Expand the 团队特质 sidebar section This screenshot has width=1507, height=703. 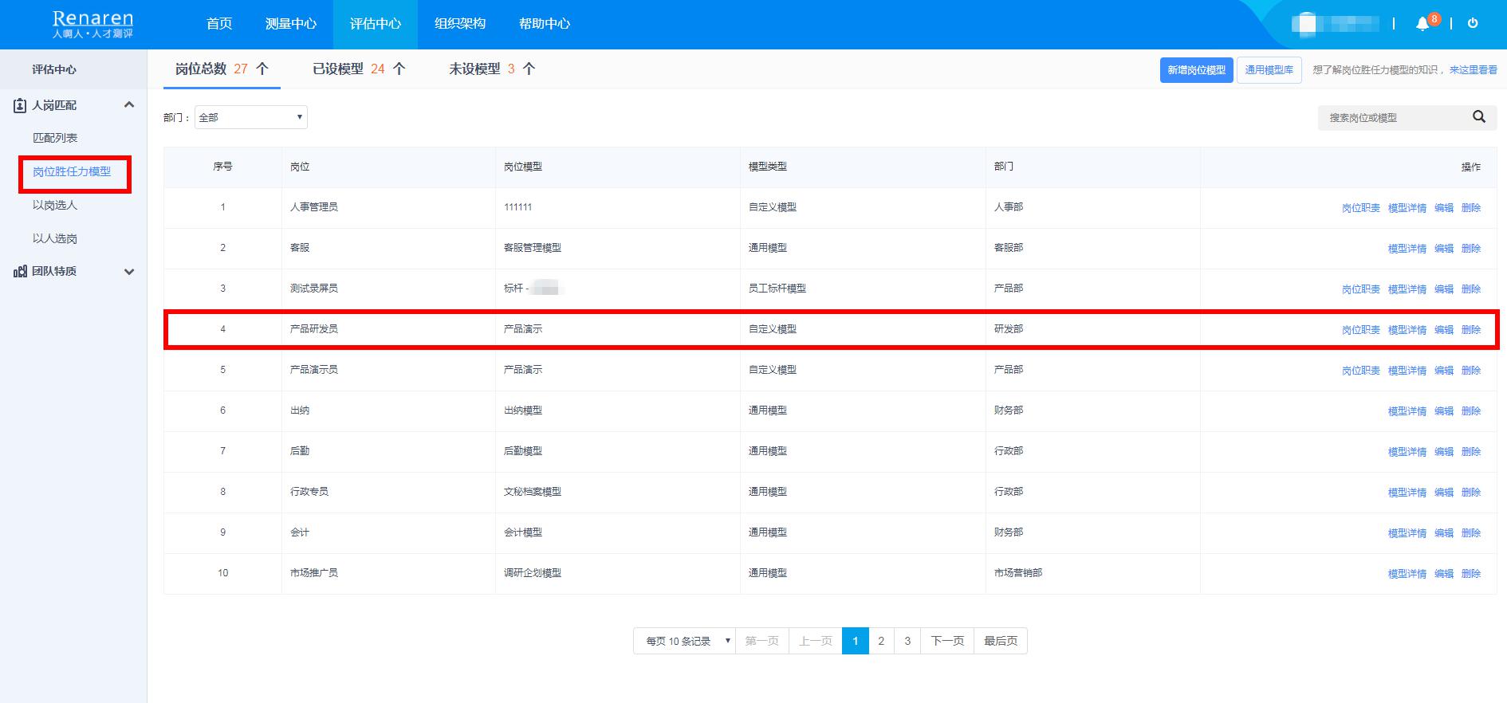[128, 272]
